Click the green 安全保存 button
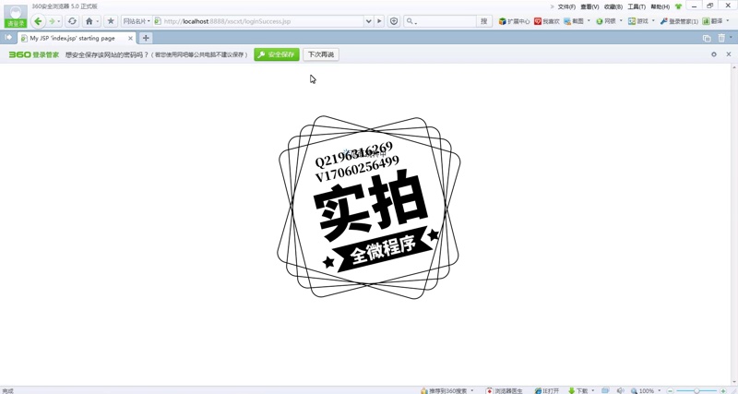 tap(277, 54)
